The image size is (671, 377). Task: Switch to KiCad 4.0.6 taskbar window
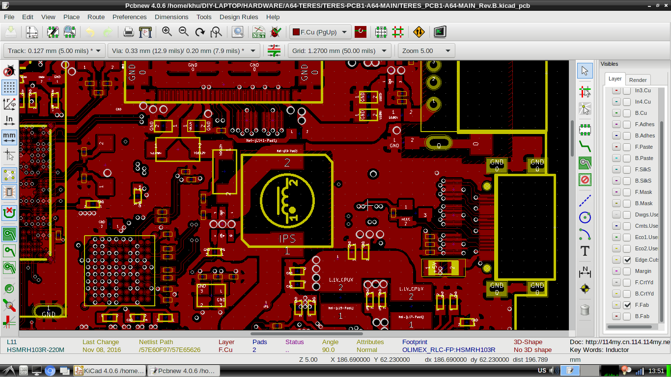click(109, 371)
